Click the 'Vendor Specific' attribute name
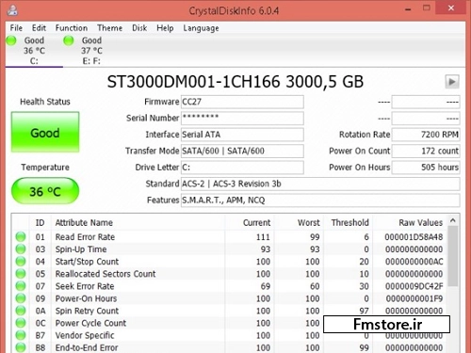This screenshot has height=353, width=471. tap(85, 335)
